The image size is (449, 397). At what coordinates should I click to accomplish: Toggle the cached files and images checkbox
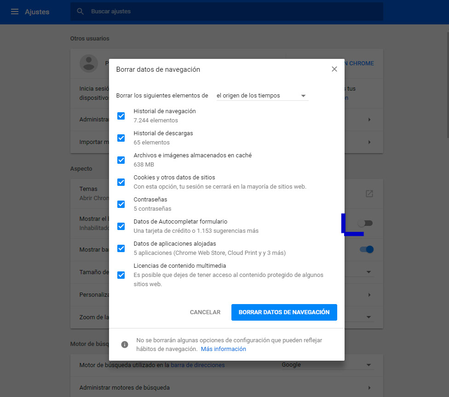[121, 160]
